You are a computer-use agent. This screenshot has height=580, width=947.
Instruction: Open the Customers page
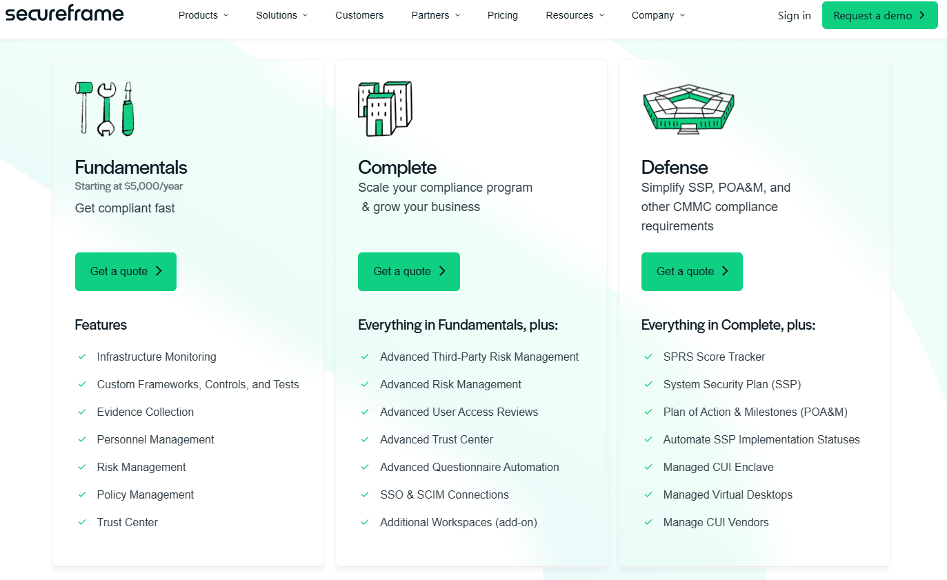coord(359,15)
